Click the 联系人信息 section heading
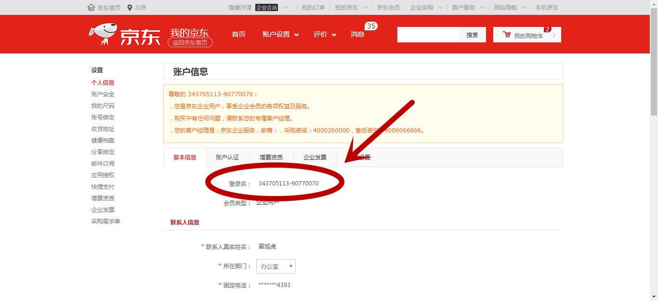The width and height of the screenshot is (658, 301). pos(185,222)
